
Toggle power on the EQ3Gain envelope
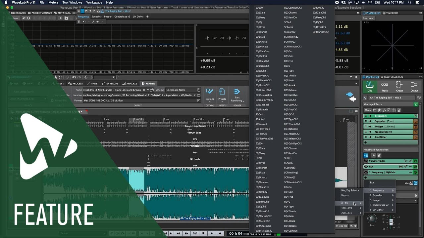[415, 173]
